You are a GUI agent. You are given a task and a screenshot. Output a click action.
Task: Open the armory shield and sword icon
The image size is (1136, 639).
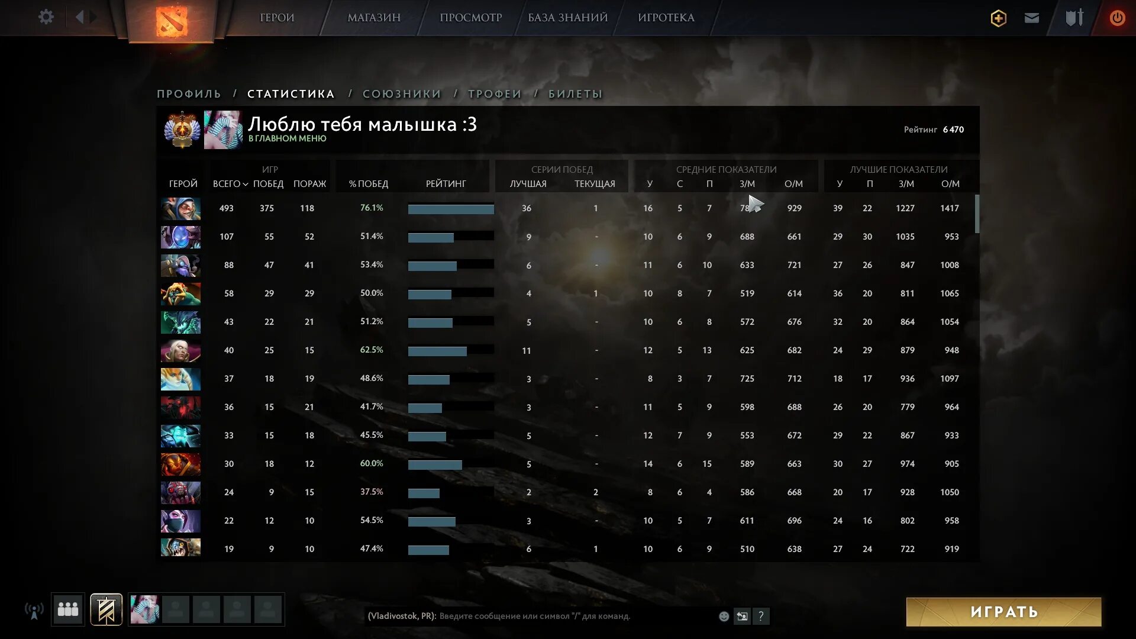tap(1074, 18)
